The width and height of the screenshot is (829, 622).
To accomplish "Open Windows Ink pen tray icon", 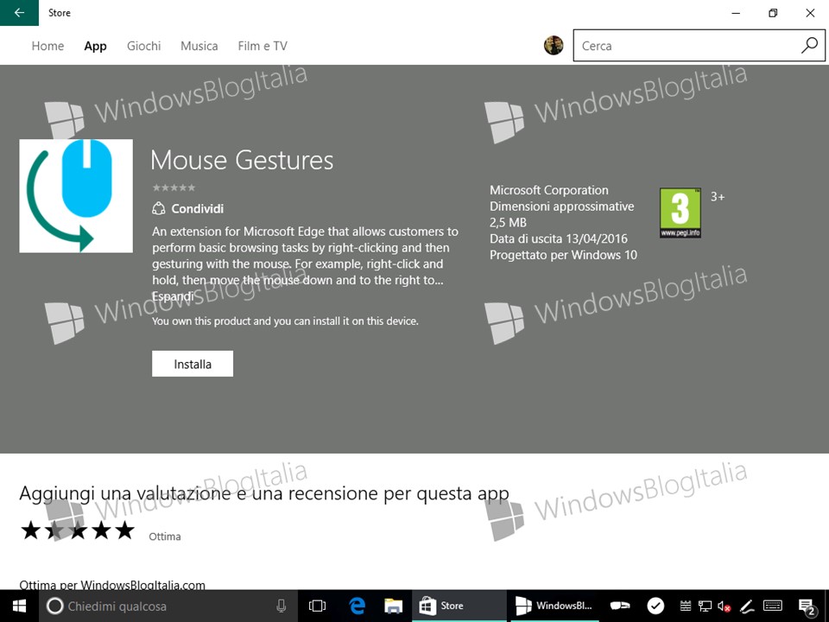I will pos(746,606).
